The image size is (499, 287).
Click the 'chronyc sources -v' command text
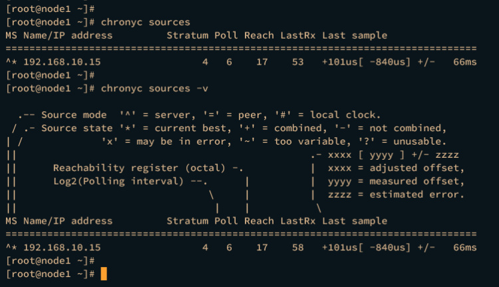click(148, 89)
